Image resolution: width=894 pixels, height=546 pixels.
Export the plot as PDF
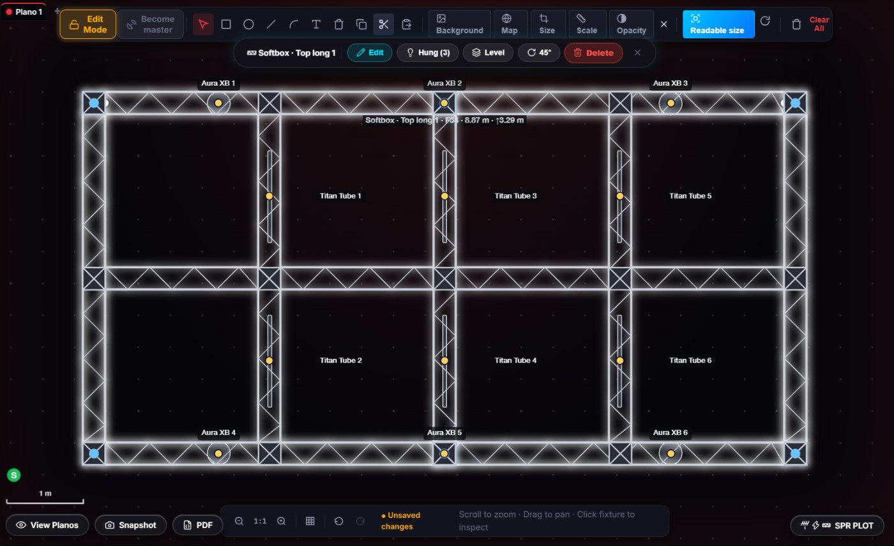pos(198,525)
